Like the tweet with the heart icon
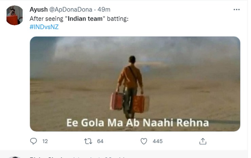 (x=144, y=141)
